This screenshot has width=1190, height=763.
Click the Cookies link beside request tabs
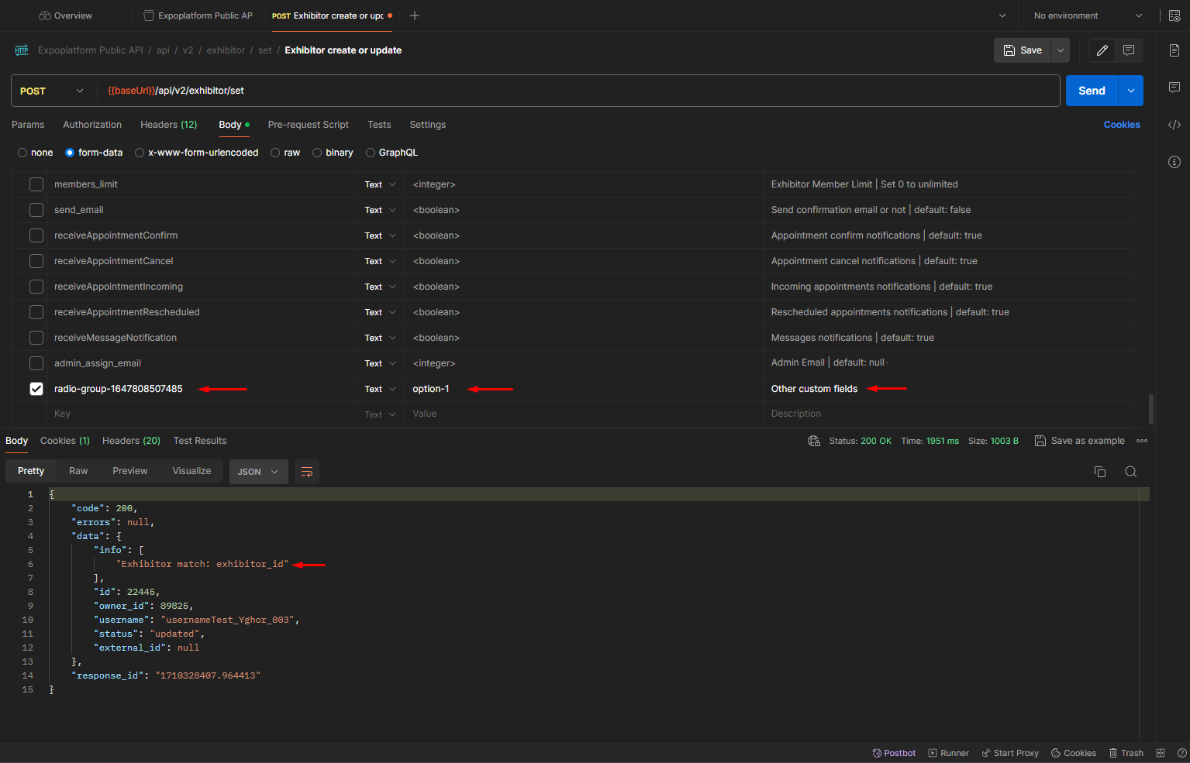(x=1121, y=125)
